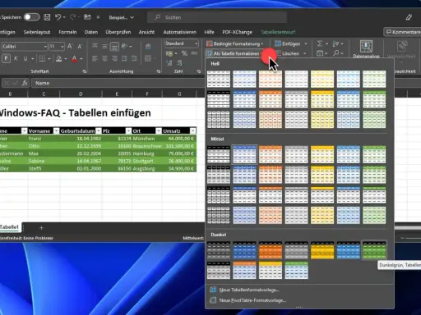The image size is (421, 315).
Task: Toggle italic K formatting
Action: coord(16,58)
